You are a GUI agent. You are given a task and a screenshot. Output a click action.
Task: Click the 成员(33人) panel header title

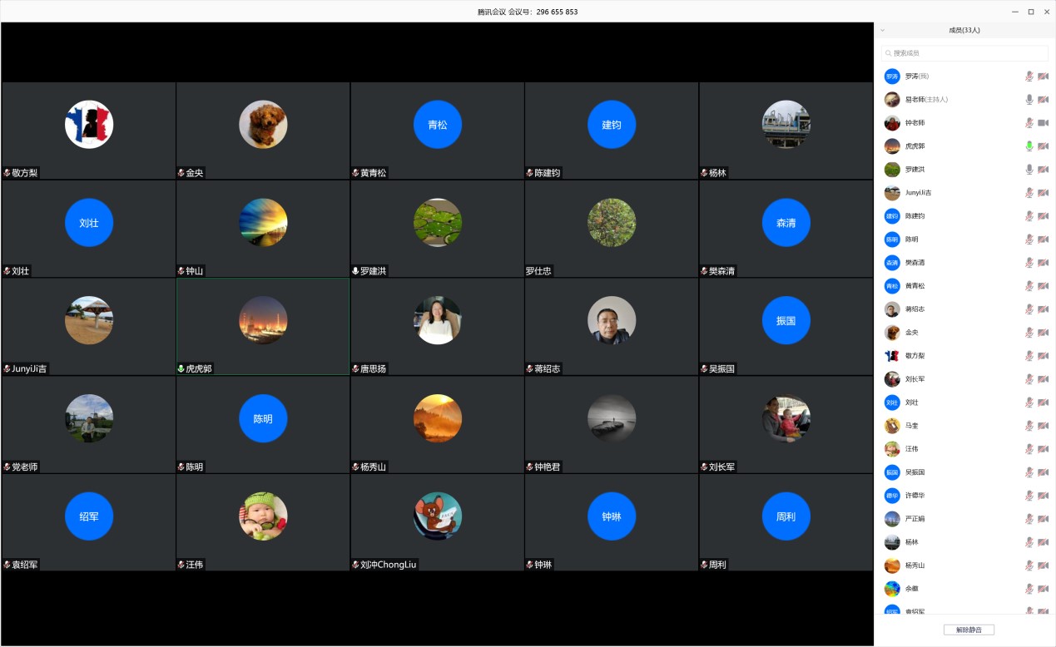click(964, 31)
